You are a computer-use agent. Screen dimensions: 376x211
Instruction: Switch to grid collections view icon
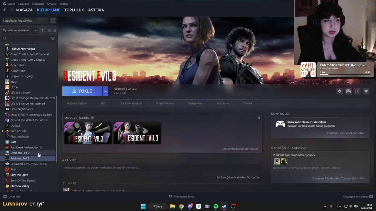pos(53,21)
